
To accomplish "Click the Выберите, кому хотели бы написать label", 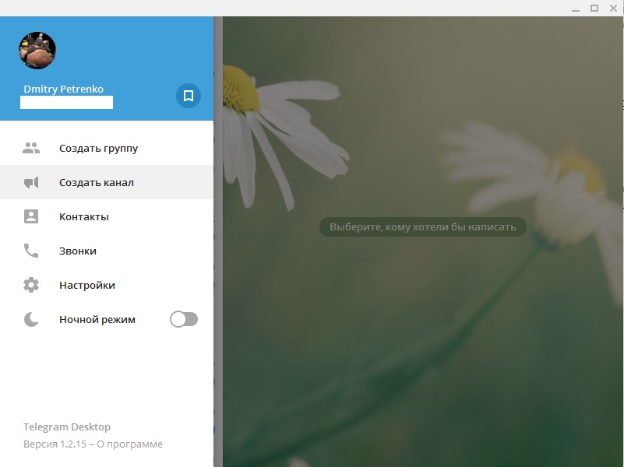I will click(423, 227).
